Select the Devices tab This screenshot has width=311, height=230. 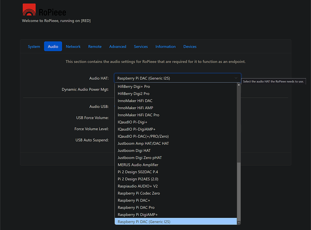pos(190,47)
